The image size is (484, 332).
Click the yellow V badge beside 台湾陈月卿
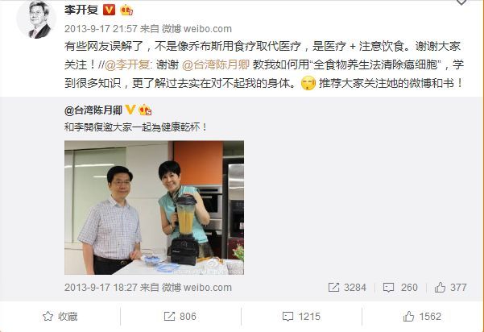coord(130,110)
